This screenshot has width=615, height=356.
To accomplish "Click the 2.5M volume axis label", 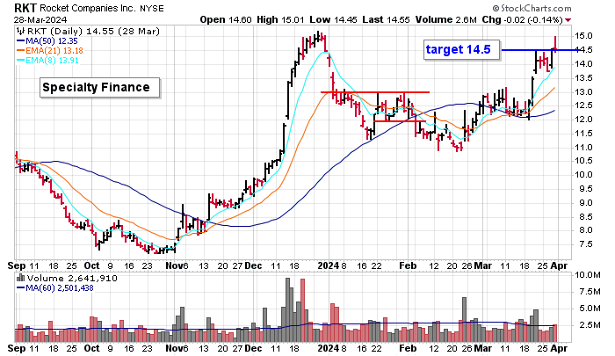I will coord(590,325).
